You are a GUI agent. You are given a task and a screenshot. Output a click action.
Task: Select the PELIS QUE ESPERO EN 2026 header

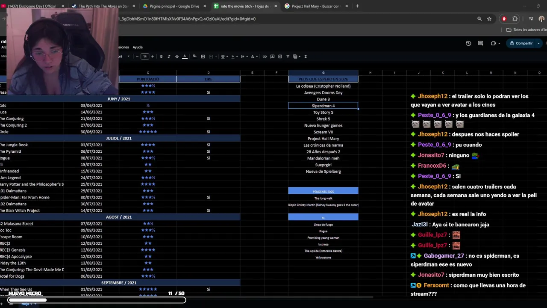pyautogui.click(x=323, y=79)
